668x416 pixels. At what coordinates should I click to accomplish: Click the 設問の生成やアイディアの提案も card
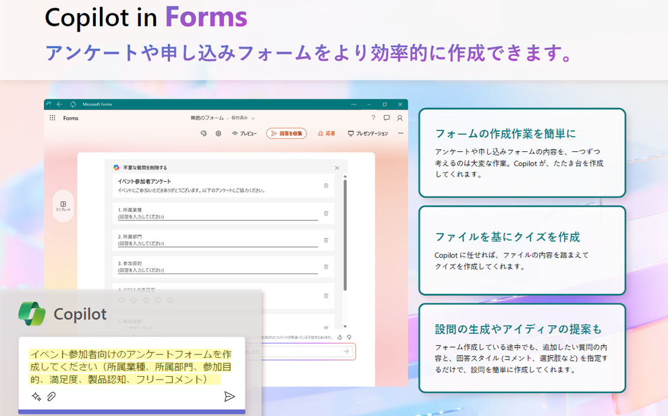pyautogui.click(x=522, y=348)
